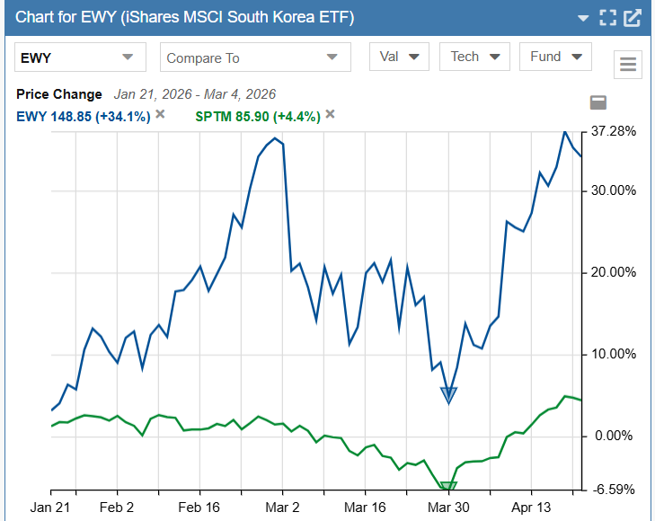
Task: Click the Feb 16 axis label
Action: click(x=199, y=508)
